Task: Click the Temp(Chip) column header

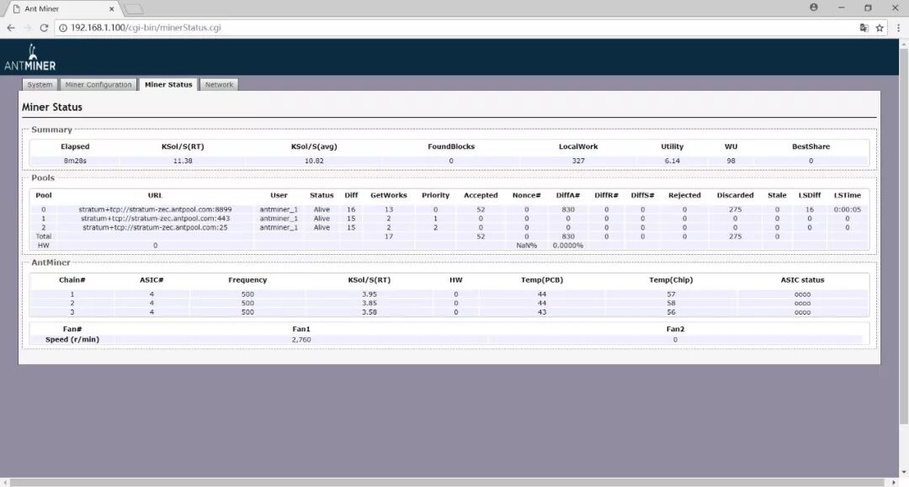Action: click(x=671, y=280)
